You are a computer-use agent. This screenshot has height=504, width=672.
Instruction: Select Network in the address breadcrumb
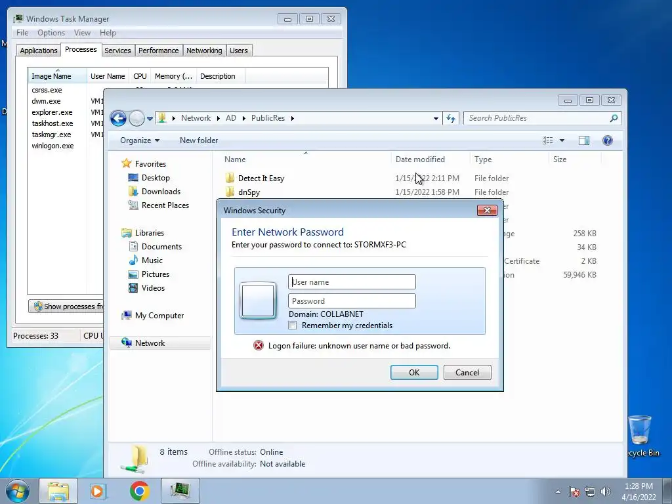(196, 118)
